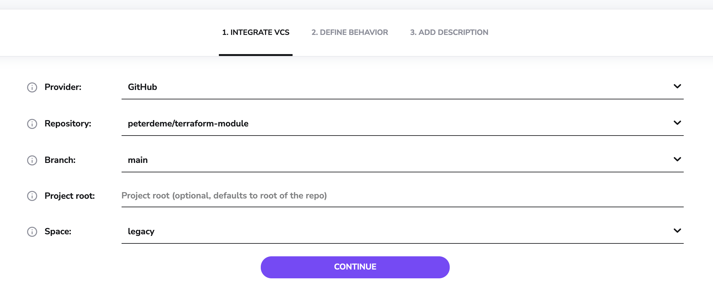The image size is (713, 295).
Task: Focus the Project root text field
Action: pos(402,196)
